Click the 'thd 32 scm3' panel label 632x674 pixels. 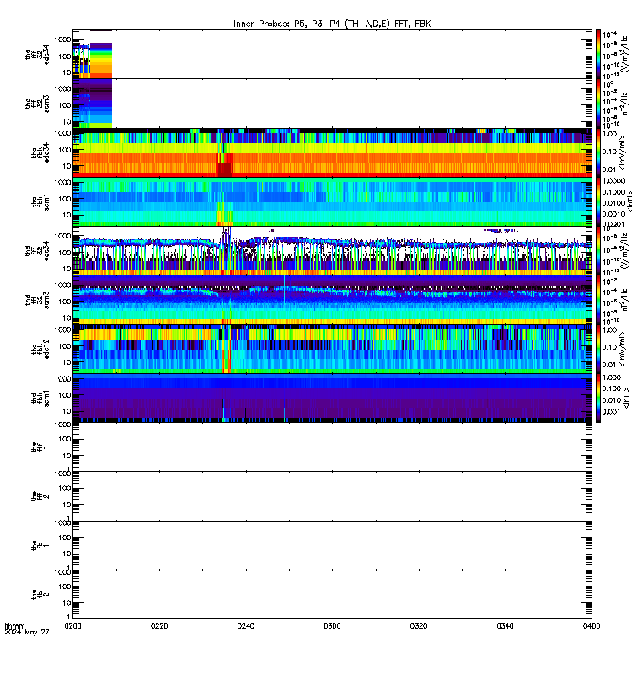37,300
